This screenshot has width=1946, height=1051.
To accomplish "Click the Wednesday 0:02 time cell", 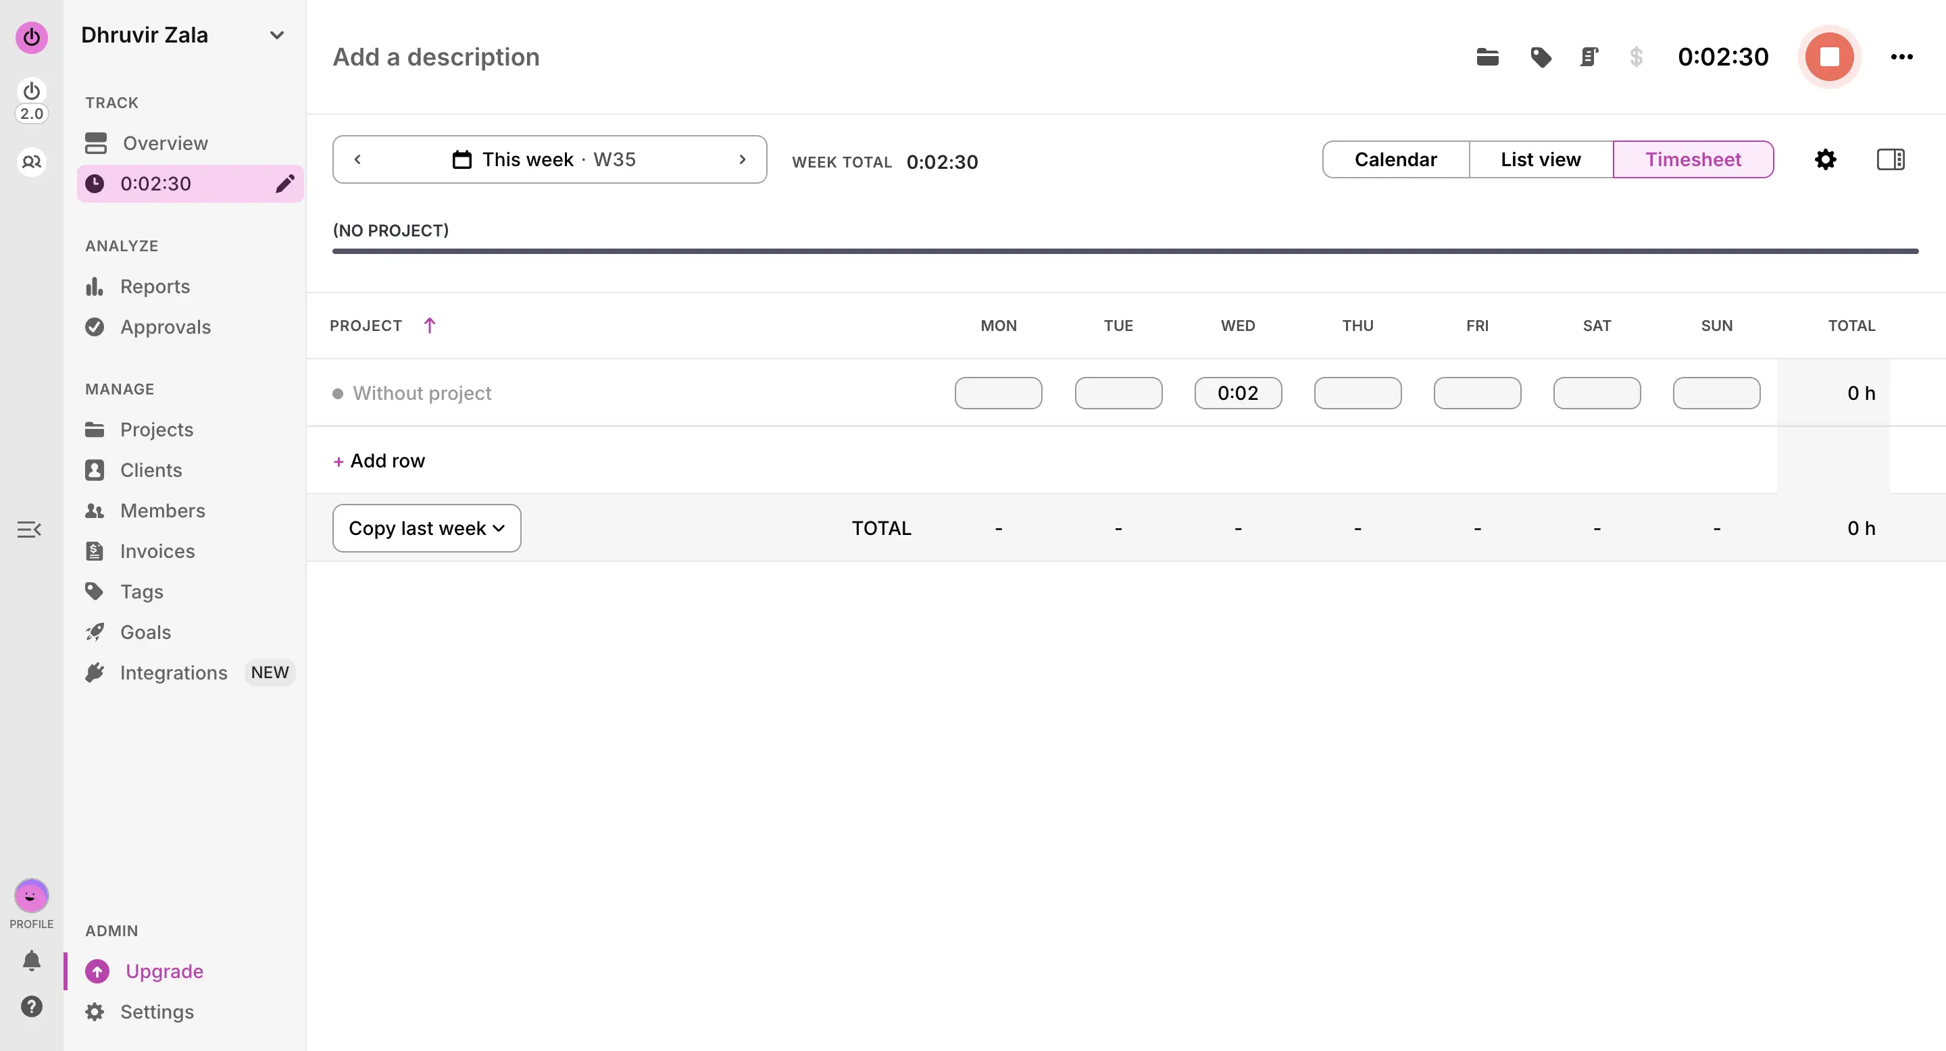I will (x=1237, y=392).
